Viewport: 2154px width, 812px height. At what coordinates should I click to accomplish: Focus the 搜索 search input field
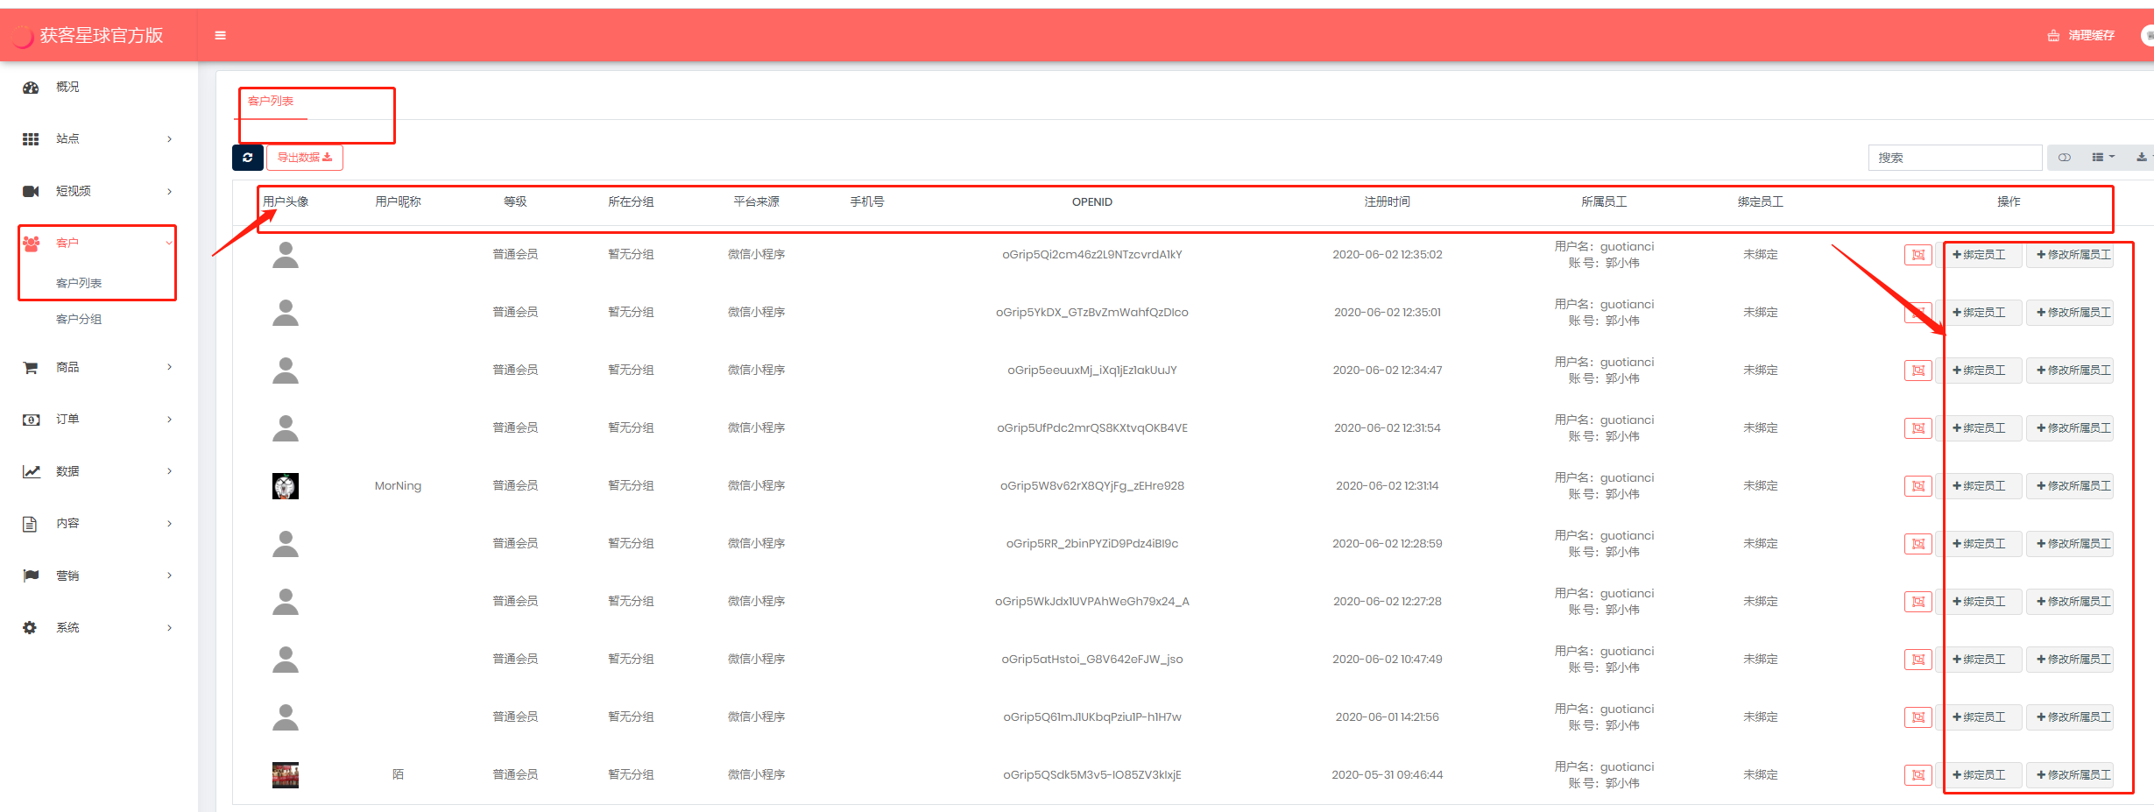click(x=1955, y=158)
